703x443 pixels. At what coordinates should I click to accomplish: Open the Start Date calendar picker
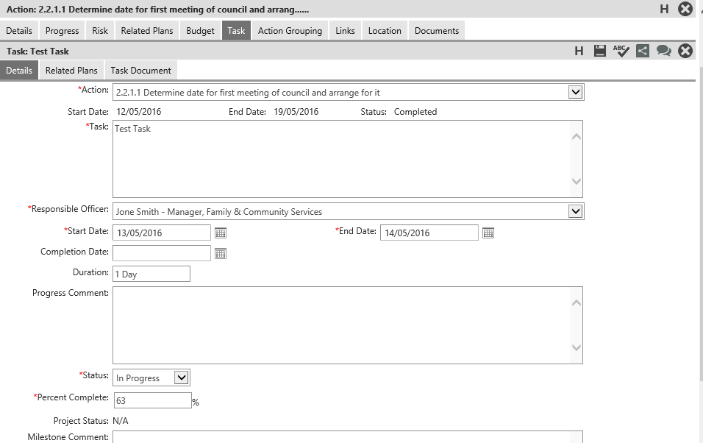point(221,233)
